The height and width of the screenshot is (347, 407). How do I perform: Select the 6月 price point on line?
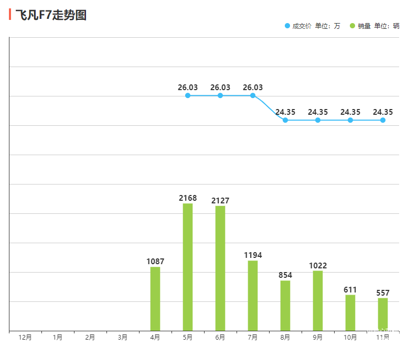pyautogui.click(x=220, y=95)
